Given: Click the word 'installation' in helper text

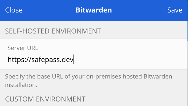Looking at the screenshot, I should point(21,85).
